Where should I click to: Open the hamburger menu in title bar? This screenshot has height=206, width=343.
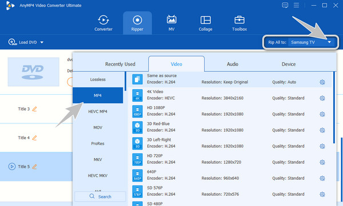pos(296,5)
